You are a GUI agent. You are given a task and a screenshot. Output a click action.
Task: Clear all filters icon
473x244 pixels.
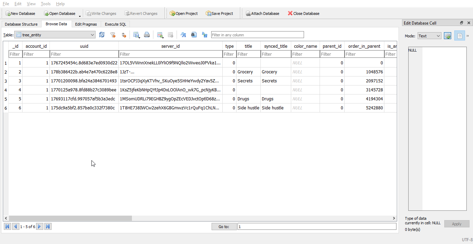pos(113,35)
